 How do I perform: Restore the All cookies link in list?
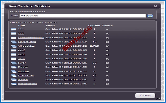pos(26,46)
